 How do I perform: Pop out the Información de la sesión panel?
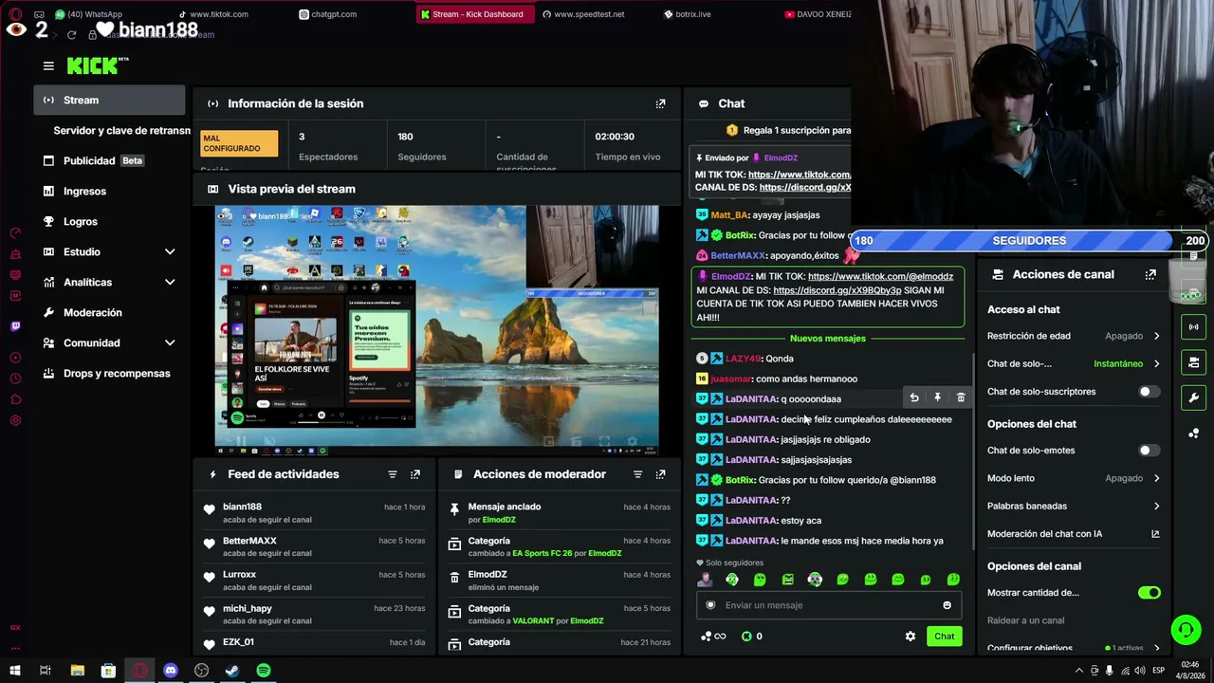(x=660, y=103)
